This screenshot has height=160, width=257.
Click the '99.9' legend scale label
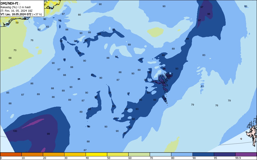[x=238, y=158]
